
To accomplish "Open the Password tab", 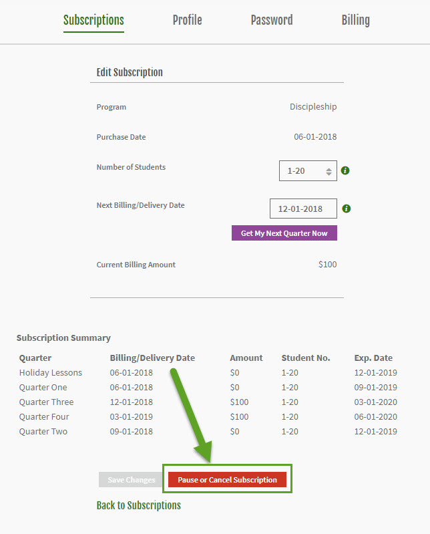I will pyautogui.click(x=272, y=20).
